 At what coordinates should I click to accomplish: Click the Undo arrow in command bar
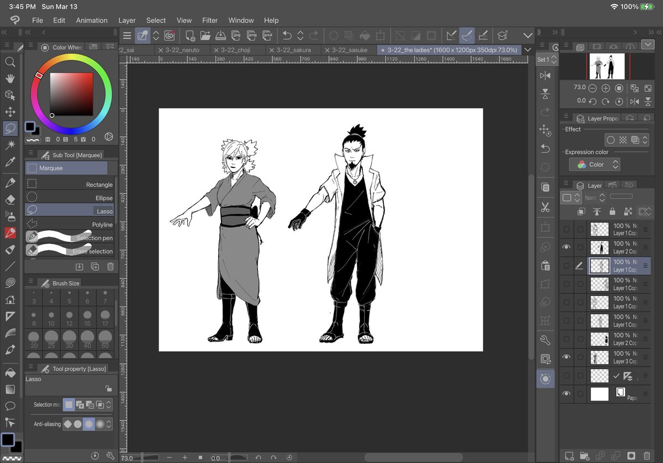coord(287,35)
